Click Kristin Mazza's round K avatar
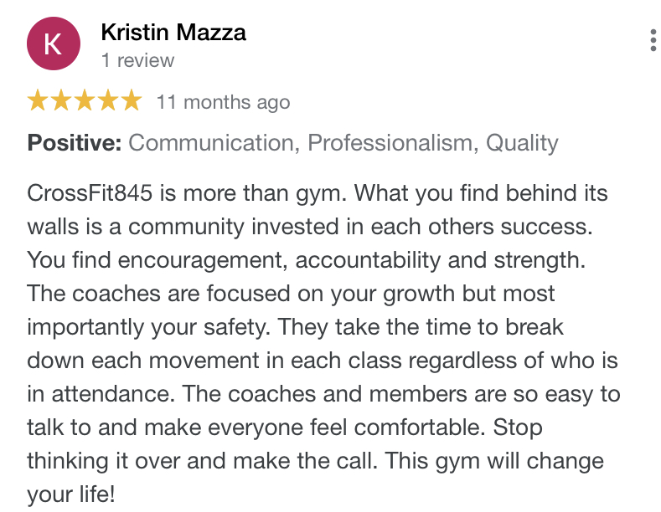This screenshot has width=661, height=512. coord(54,44)
